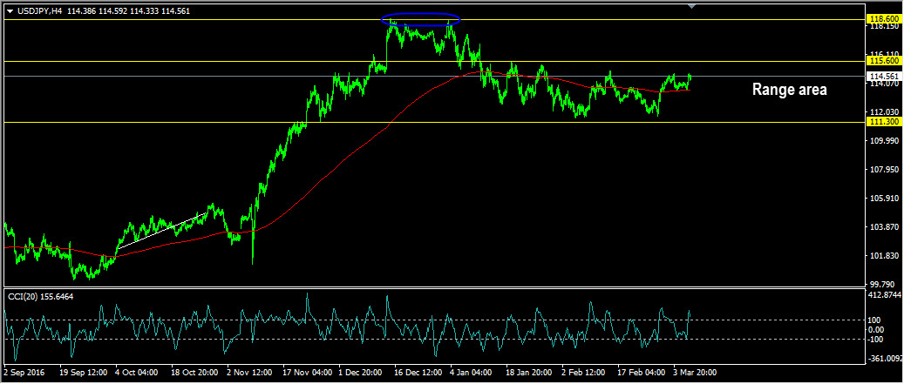Click the 112.030 price axis value
904x384 pixels.
click(x=884, y=111)
